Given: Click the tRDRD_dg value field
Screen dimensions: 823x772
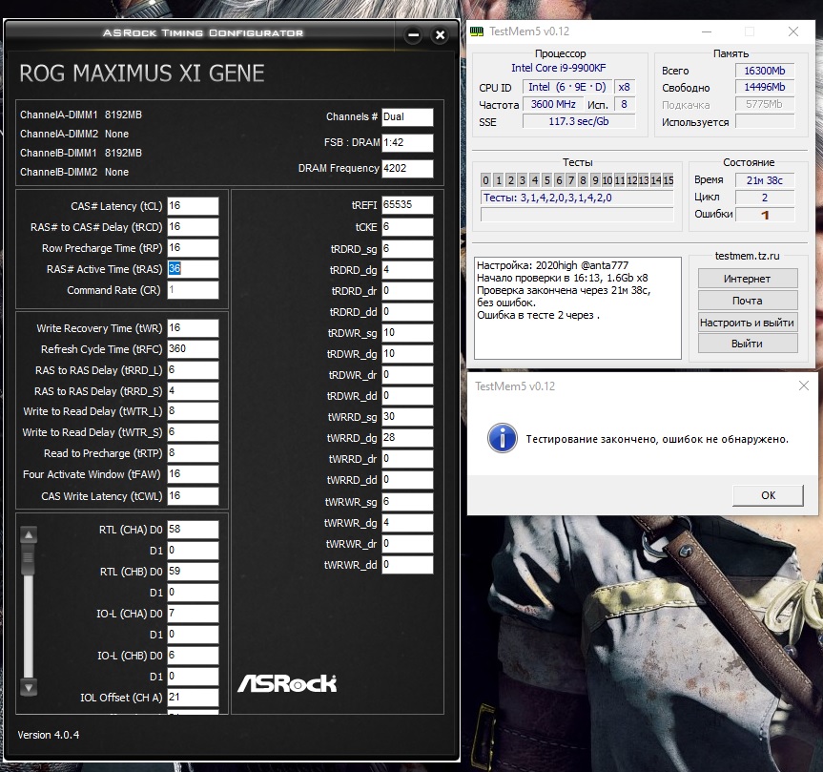Looking at the screenshot, I should click(407, 270).
